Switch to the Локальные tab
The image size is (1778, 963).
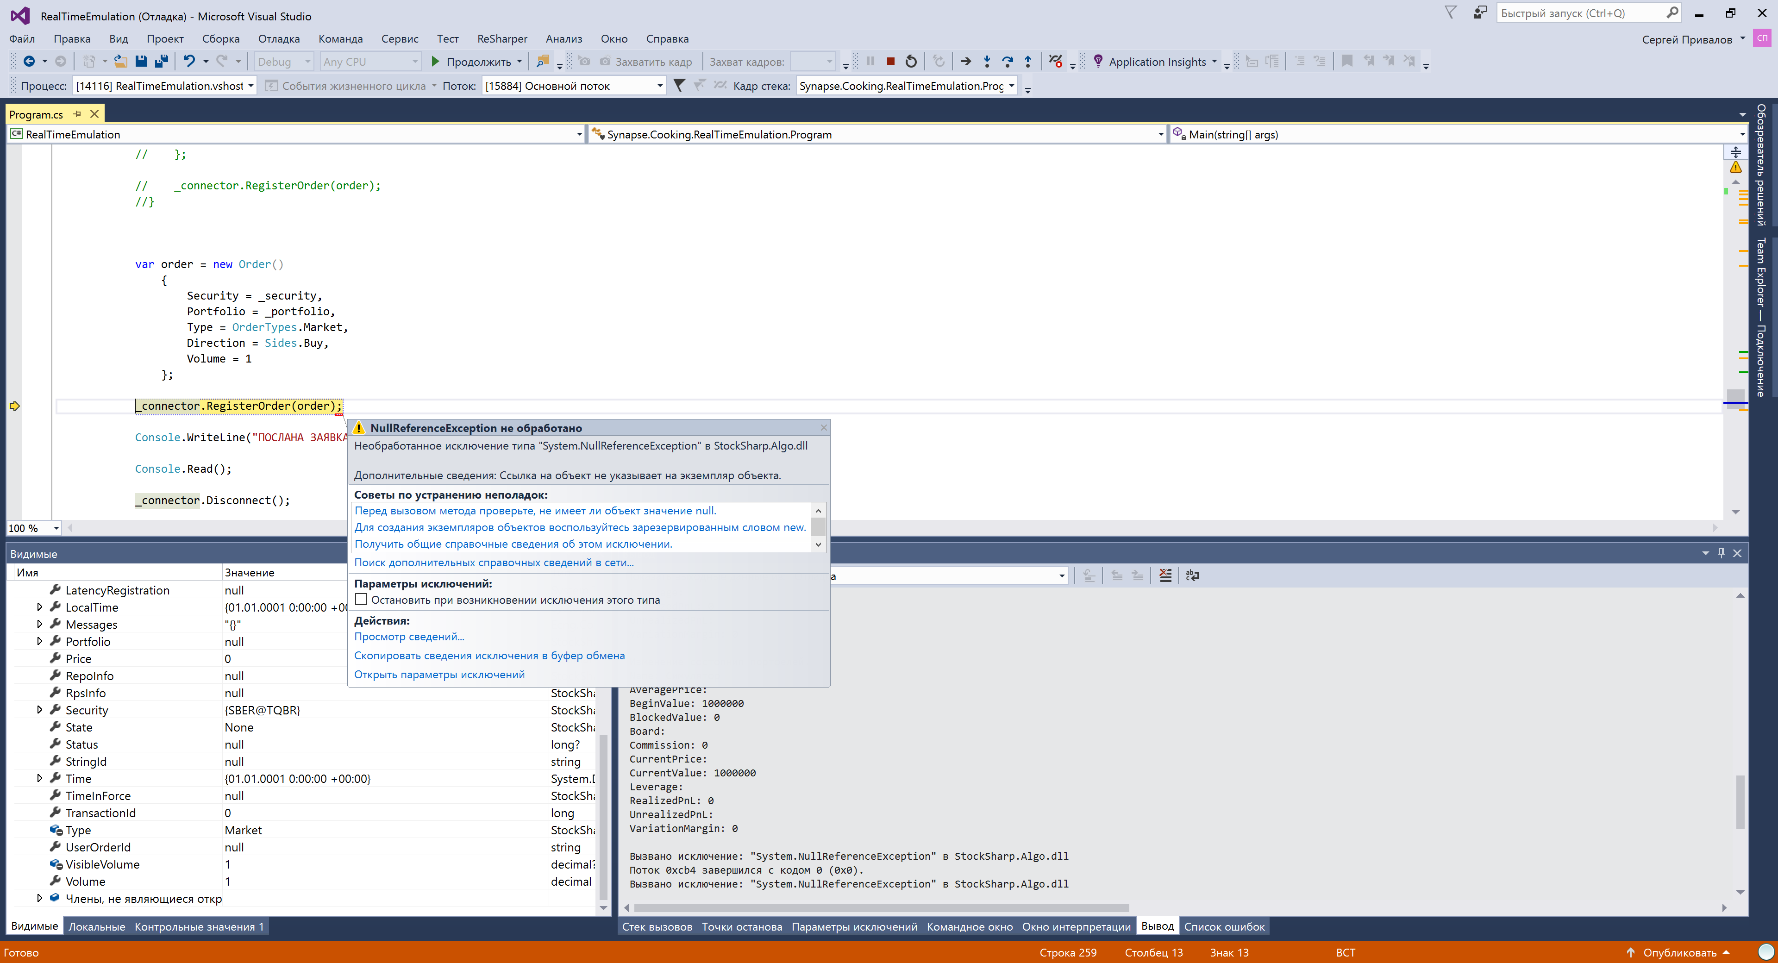pos(97,926)
